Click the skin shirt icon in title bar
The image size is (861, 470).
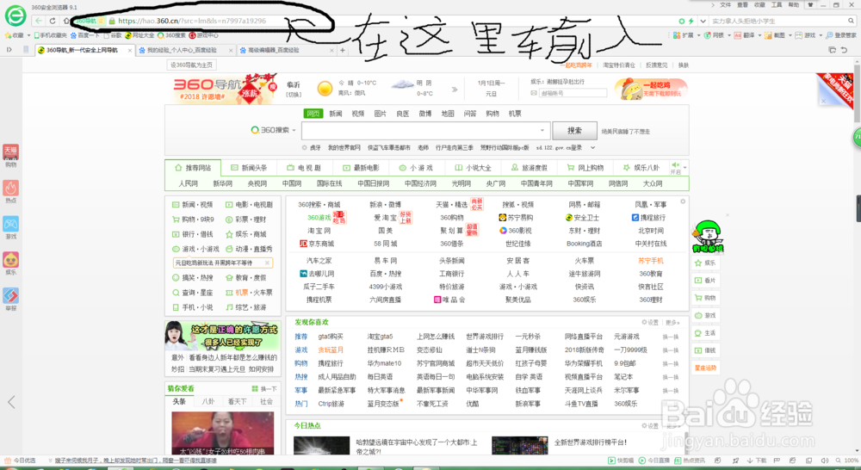click(x=809, y=5)
